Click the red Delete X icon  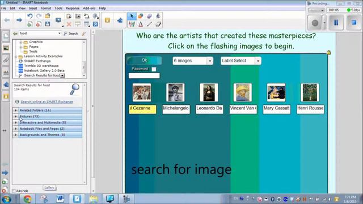tap(69, 24)
